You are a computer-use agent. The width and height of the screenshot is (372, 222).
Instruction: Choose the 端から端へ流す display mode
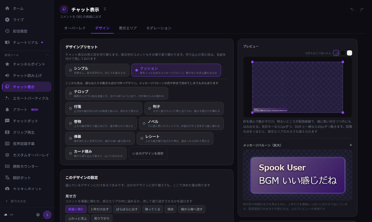point(192,209)
